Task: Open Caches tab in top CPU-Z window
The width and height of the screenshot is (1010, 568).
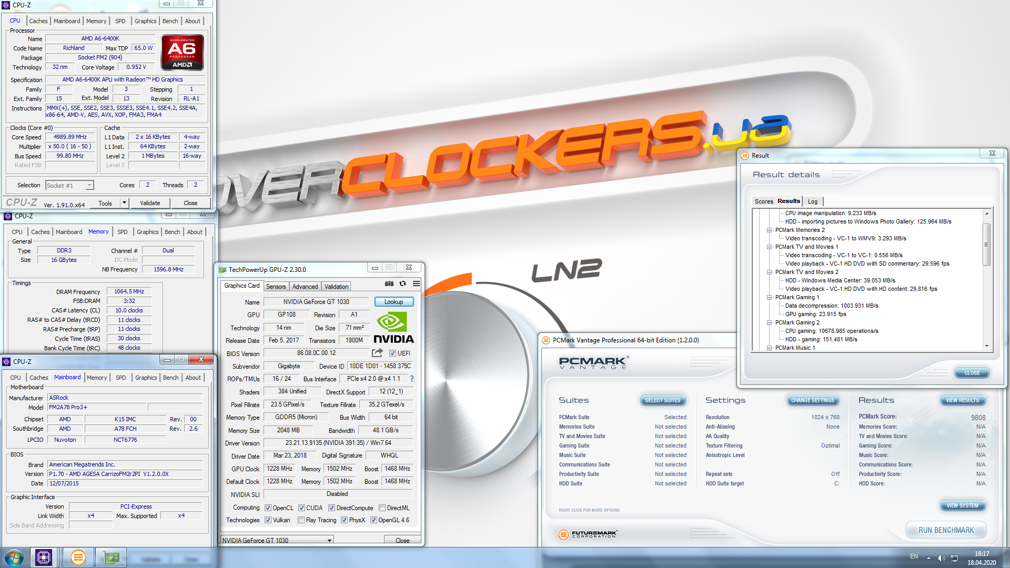Action: [x=38, y=21]
